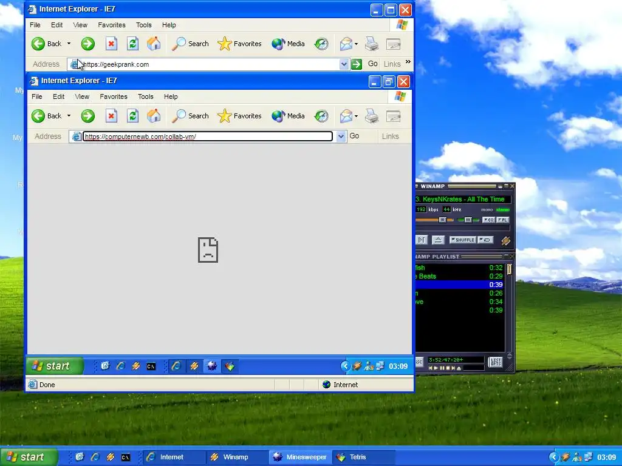Image resolution: width=622 pixels, height=466 pixels.
Task: Expand address dropdown in collab-vm window
Action: (x=341, y=137)
